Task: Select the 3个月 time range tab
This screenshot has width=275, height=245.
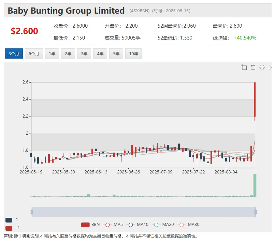Action: [x=14, y=53]
